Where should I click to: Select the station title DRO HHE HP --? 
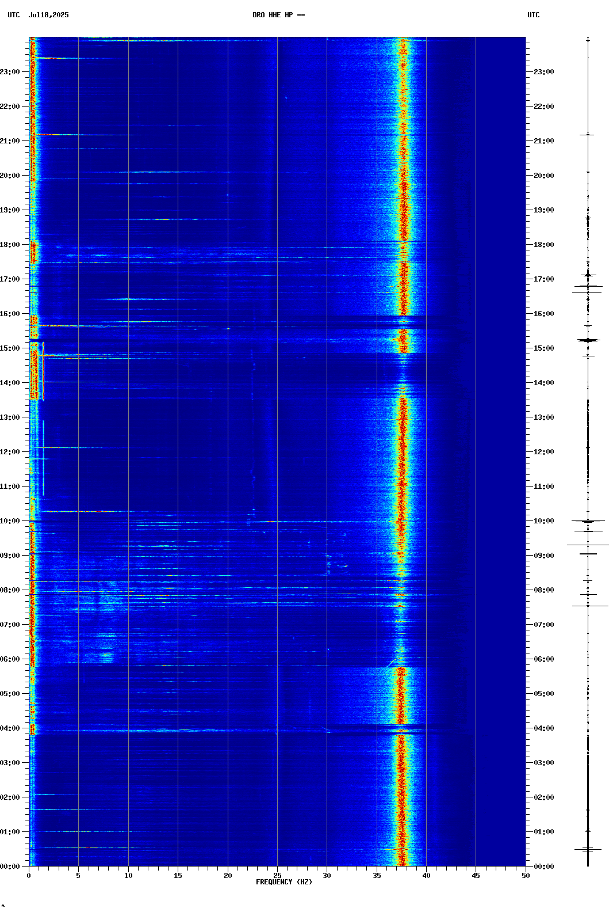279,15
